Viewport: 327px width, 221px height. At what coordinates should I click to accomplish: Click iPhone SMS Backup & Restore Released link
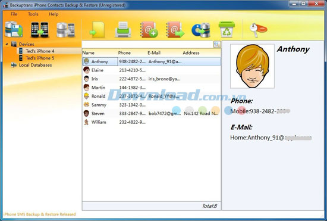(x=39, y=214)
